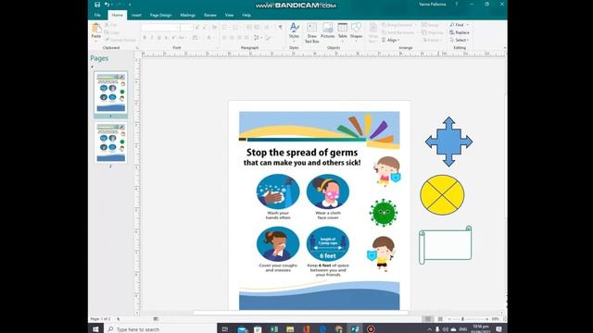Open the Help tab
Viewport: 593px width, 333px height.
246,15
